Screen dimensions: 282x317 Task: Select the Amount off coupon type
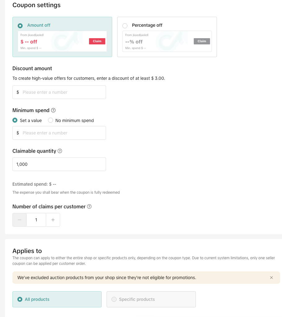[x=20, y=25]
